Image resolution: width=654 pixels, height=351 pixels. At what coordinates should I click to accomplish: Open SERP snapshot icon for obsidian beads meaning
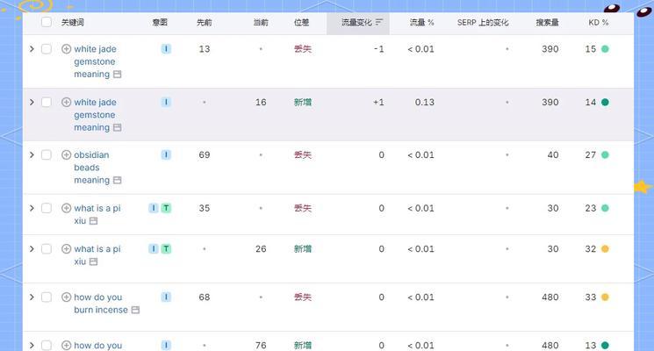(118, 180)
